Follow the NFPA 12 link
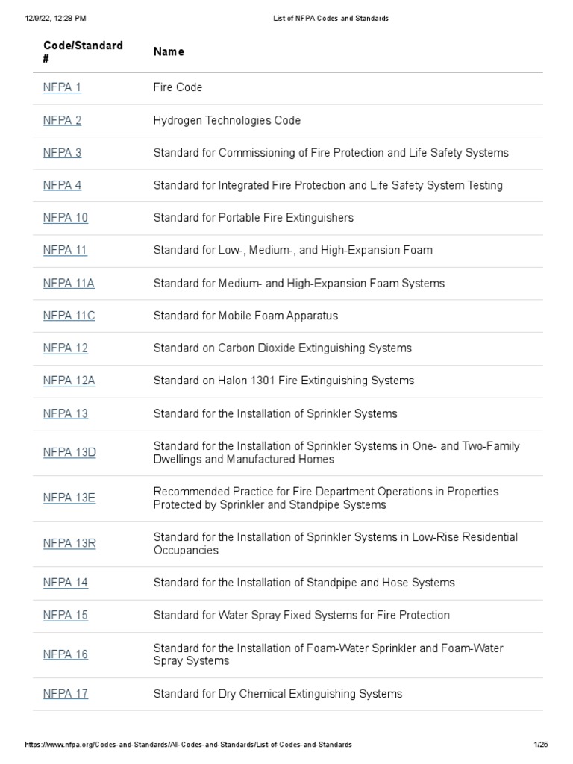 point(65,348)
